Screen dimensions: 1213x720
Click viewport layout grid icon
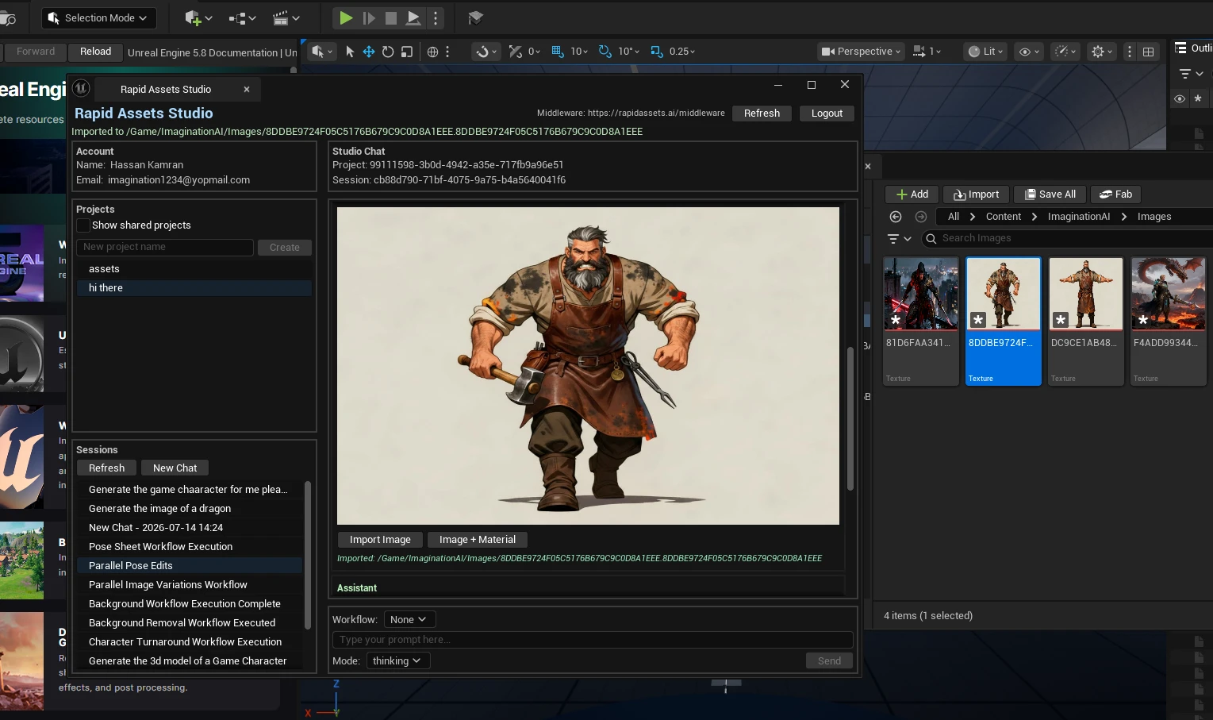tap(1148, 52)
